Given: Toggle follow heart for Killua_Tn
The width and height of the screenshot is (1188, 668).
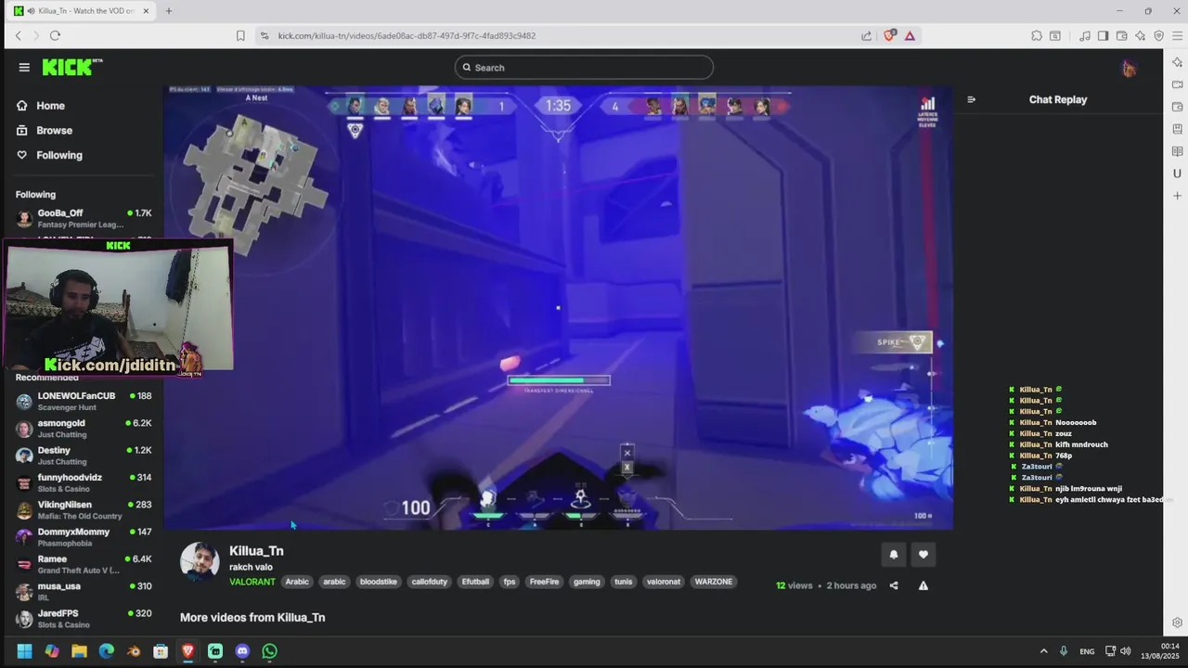Looking at the screenshot, I should 923,555.
